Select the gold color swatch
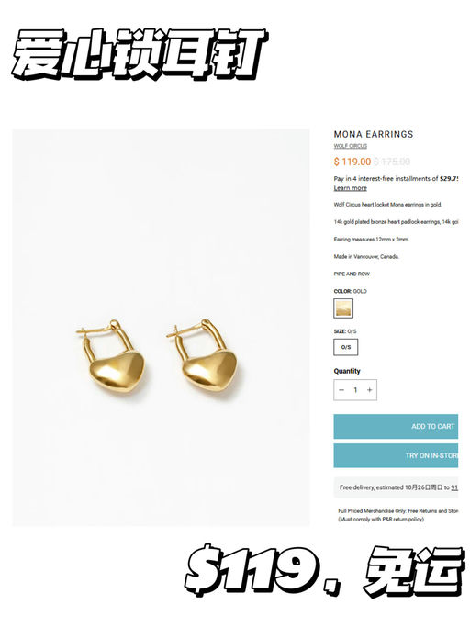The image size is (470, 627). pyautogui.click(x=343, y=308)
